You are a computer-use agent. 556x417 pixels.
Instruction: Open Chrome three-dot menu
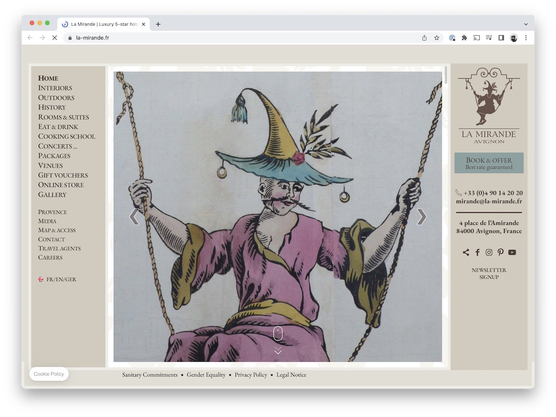tap(526, 38)
